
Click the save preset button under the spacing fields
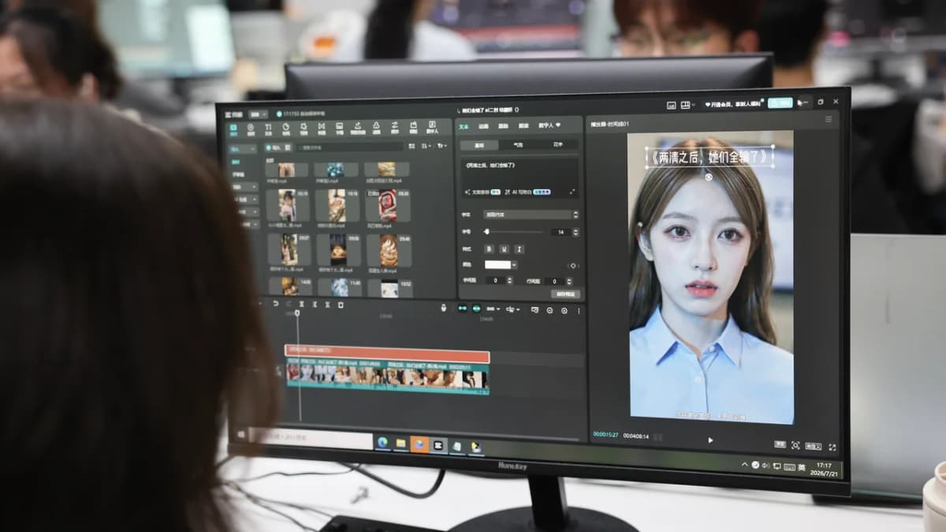click(566, 295)
